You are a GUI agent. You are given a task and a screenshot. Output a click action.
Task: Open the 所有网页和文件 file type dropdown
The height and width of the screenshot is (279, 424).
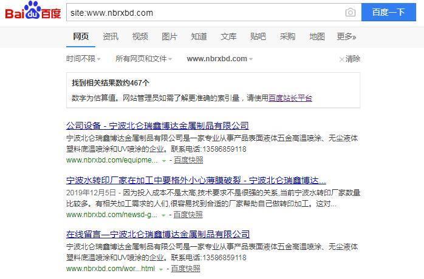(x=143, y=59)
